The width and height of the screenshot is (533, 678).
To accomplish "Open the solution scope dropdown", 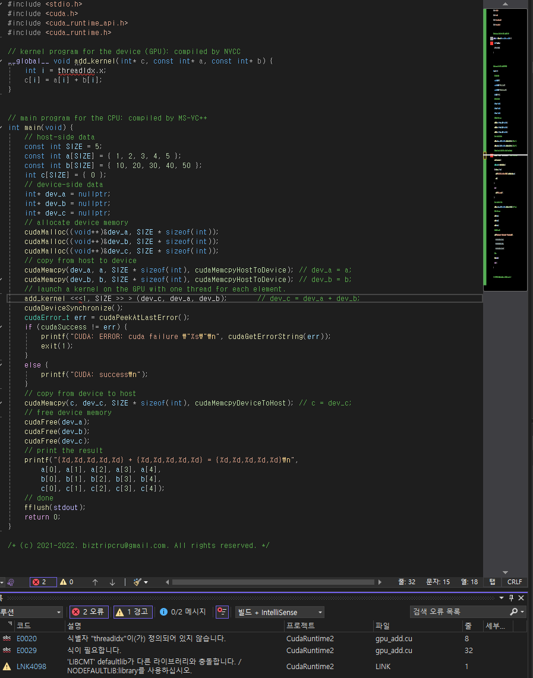I will tap(31, 612).
